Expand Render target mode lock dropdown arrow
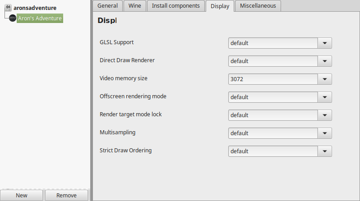360x201 pixels. pyautogui.click(x=325, y=115)
